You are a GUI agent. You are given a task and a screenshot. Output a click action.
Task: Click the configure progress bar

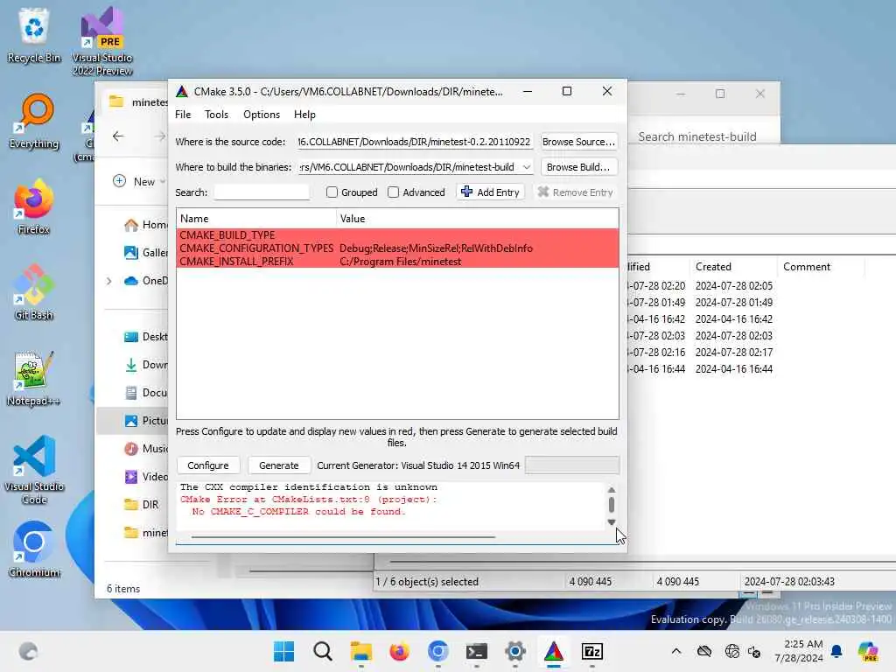point(571,465)
